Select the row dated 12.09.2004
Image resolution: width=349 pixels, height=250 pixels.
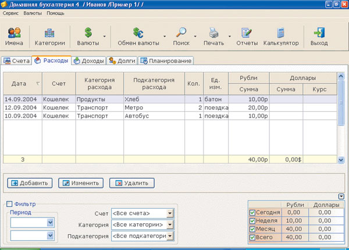point(170,108)
